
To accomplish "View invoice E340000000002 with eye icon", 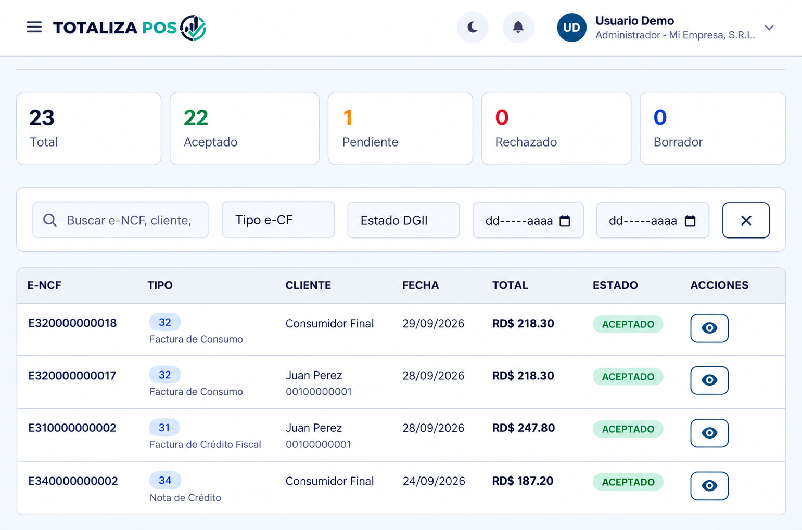I will [709, 486].
